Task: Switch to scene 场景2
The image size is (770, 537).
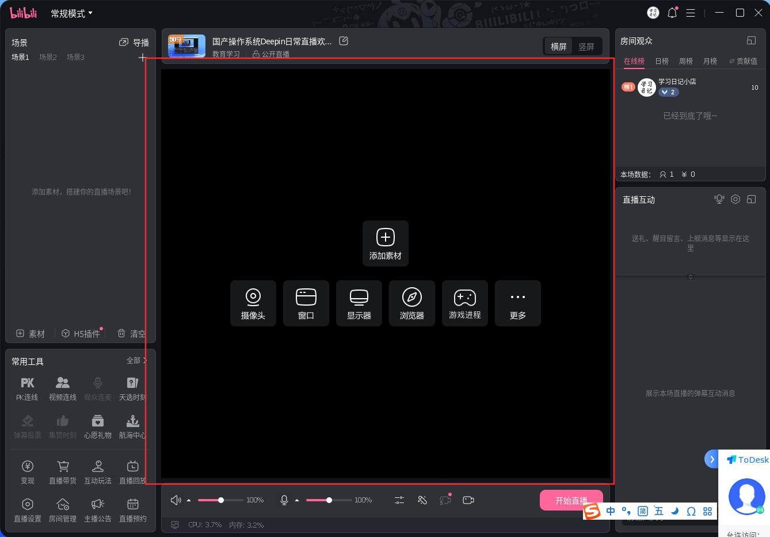Action: (x=48, y=57)
